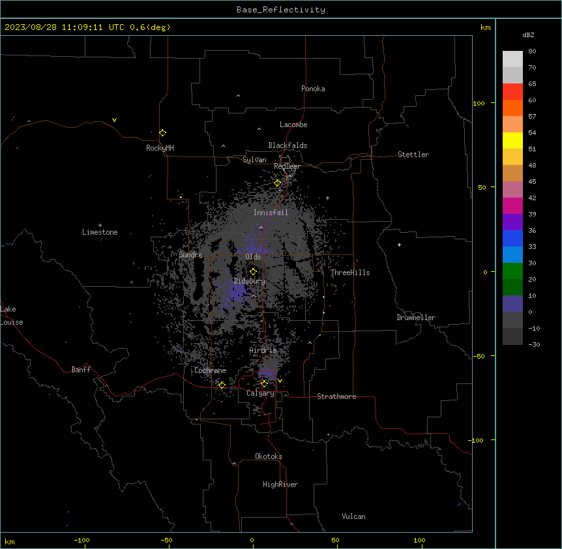Click the Calgary city label
This screenshot has width=562, height=549.
(260, 393)
